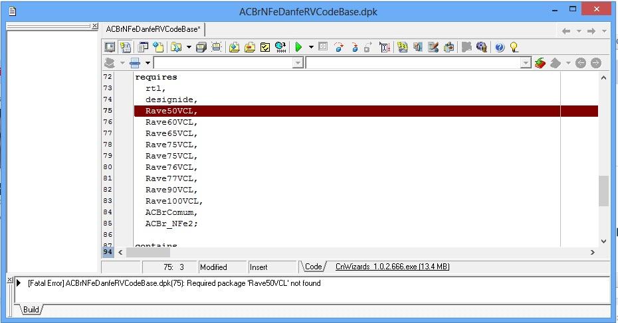This screenshot has height=323, width=618.
Task: Click the yellow light bulb icon
Action: (514, 47)
